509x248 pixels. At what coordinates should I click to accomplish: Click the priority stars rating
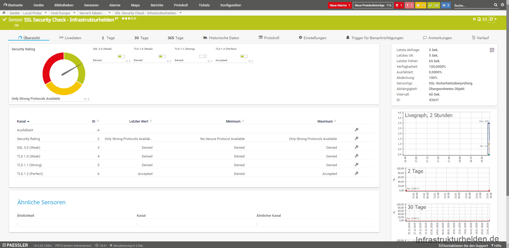tap(129, 18)
